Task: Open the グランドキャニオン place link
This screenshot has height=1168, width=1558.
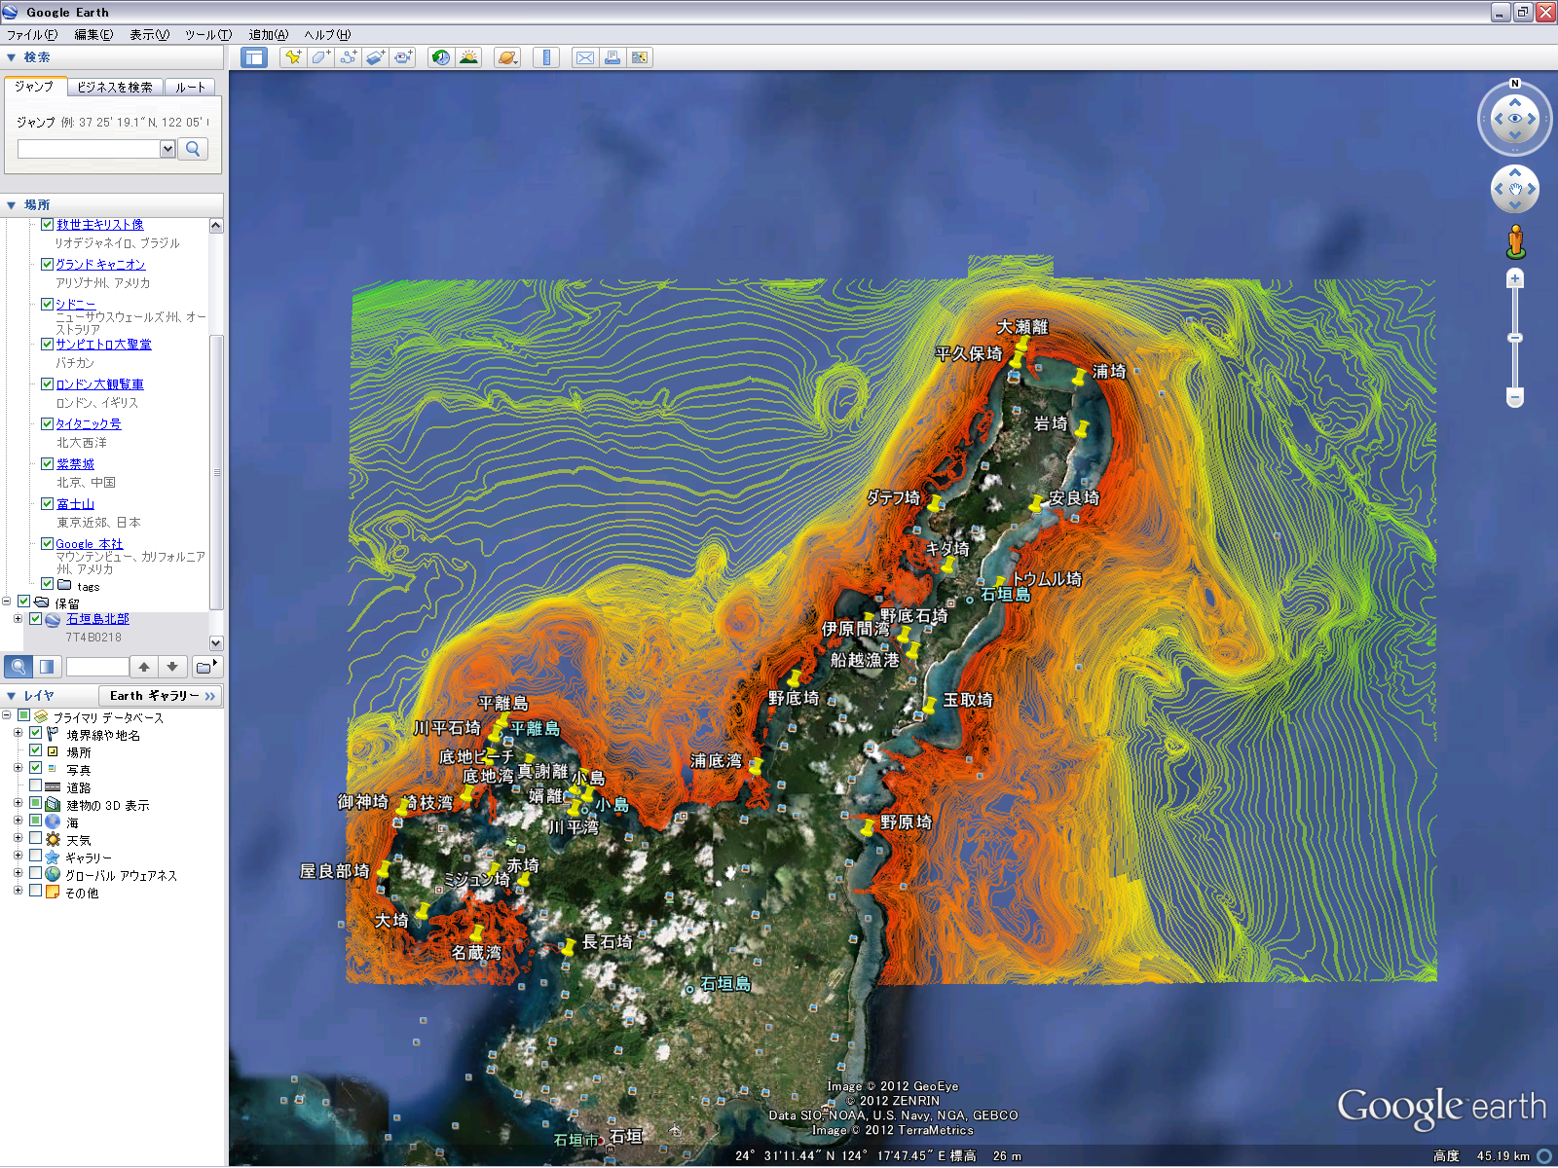Action: tap(100, 265)
